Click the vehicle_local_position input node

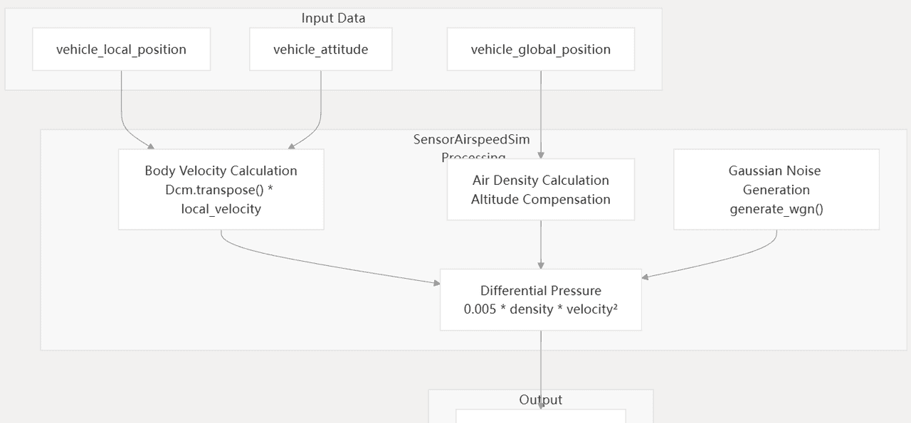tap(121, 49)
